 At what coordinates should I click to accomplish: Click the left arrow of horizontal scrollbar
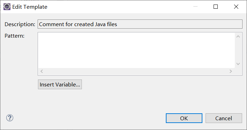41,71
